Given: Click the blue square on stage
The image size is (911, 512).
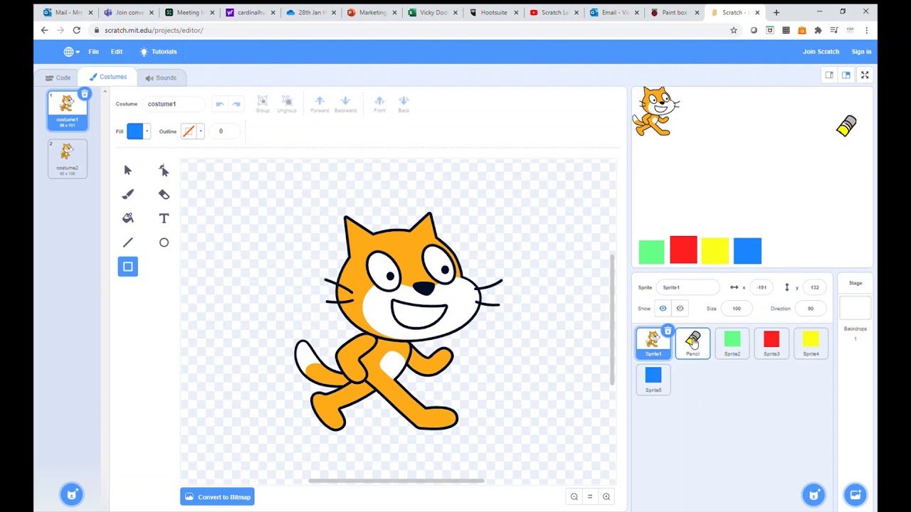Looking at the screenshot, I should (x=747, y=251).
